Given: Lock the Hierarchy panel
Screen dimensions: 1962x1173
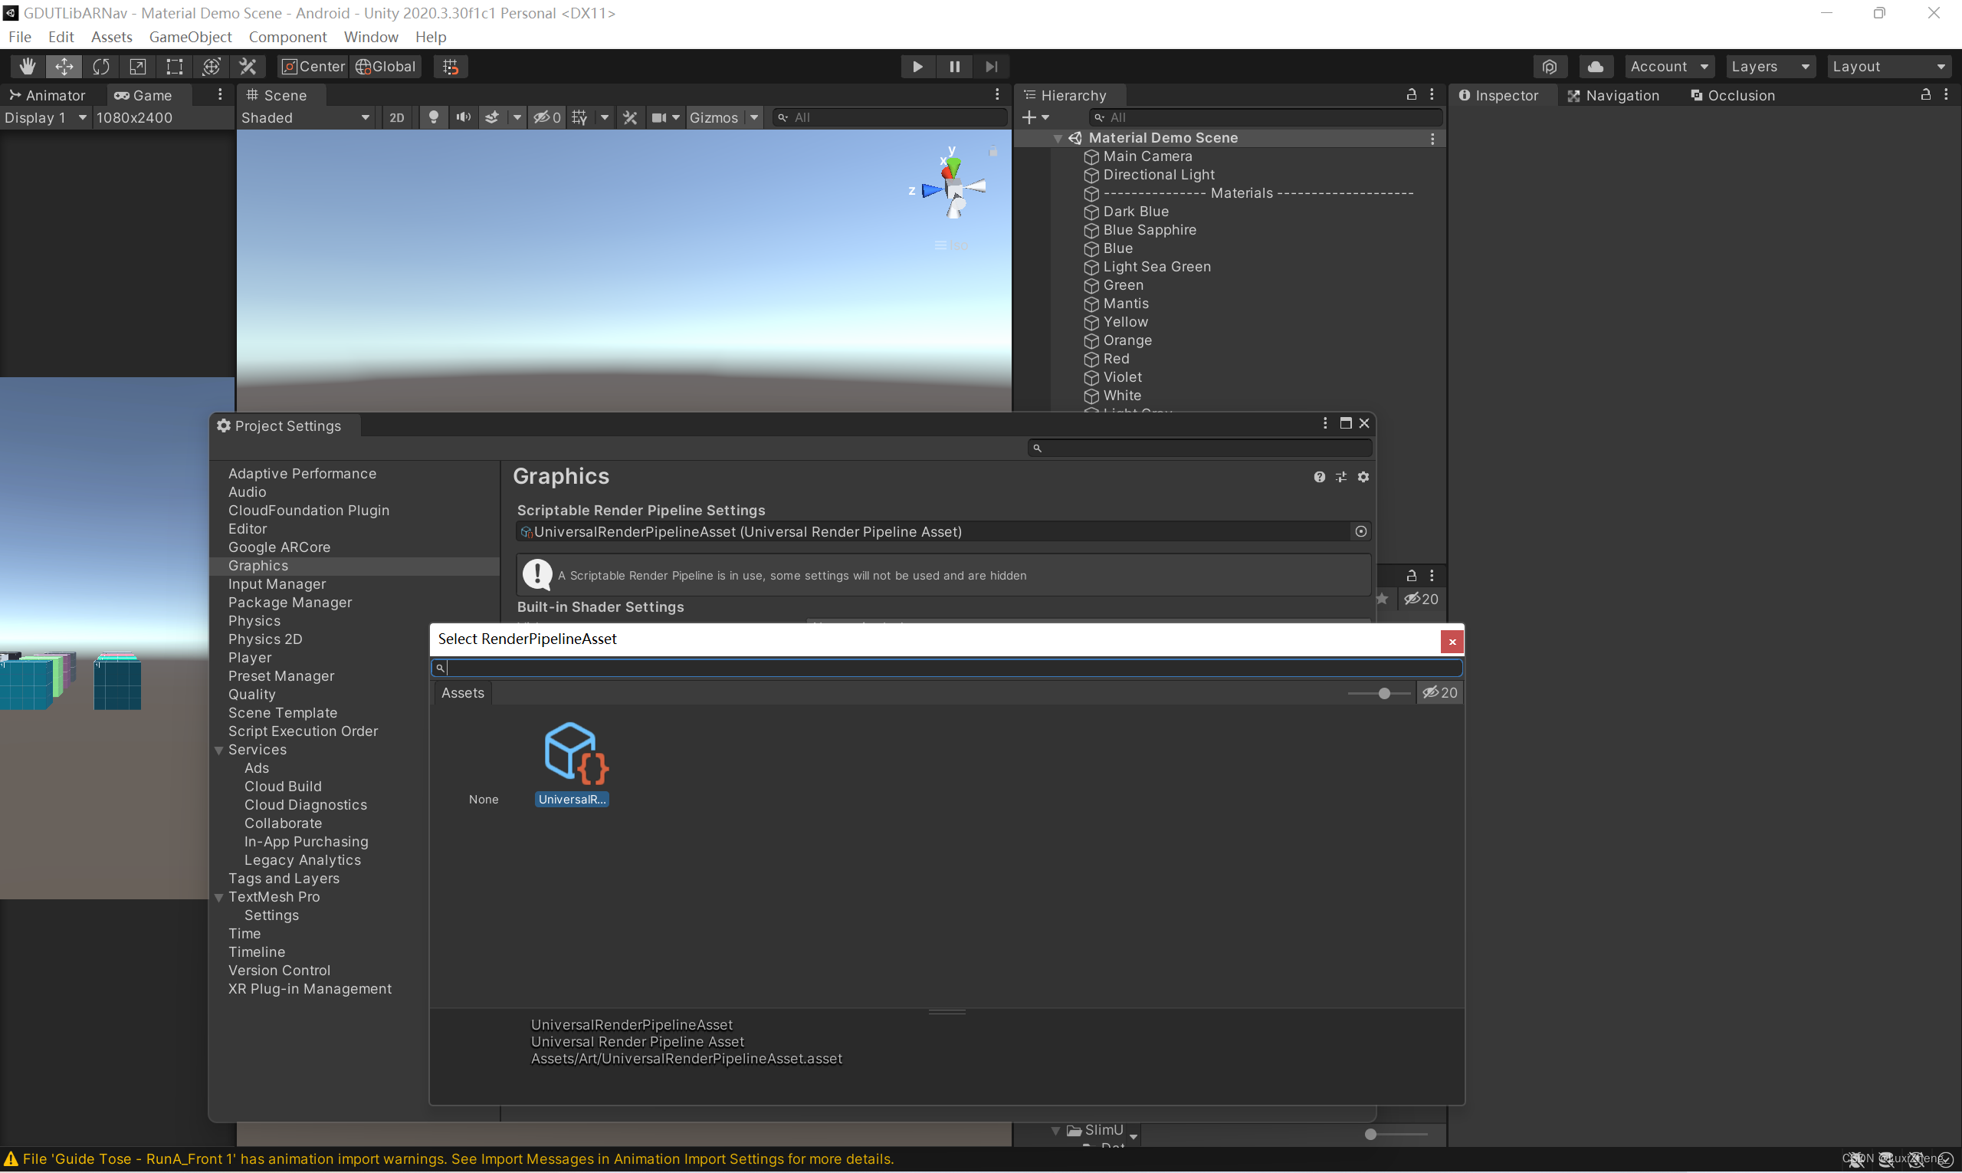Looking at the screenshot, I should pos(1411,94).
